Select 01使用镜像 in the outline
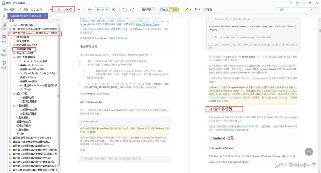This screenshot has width=321, height=173. (x=23, y=37)
